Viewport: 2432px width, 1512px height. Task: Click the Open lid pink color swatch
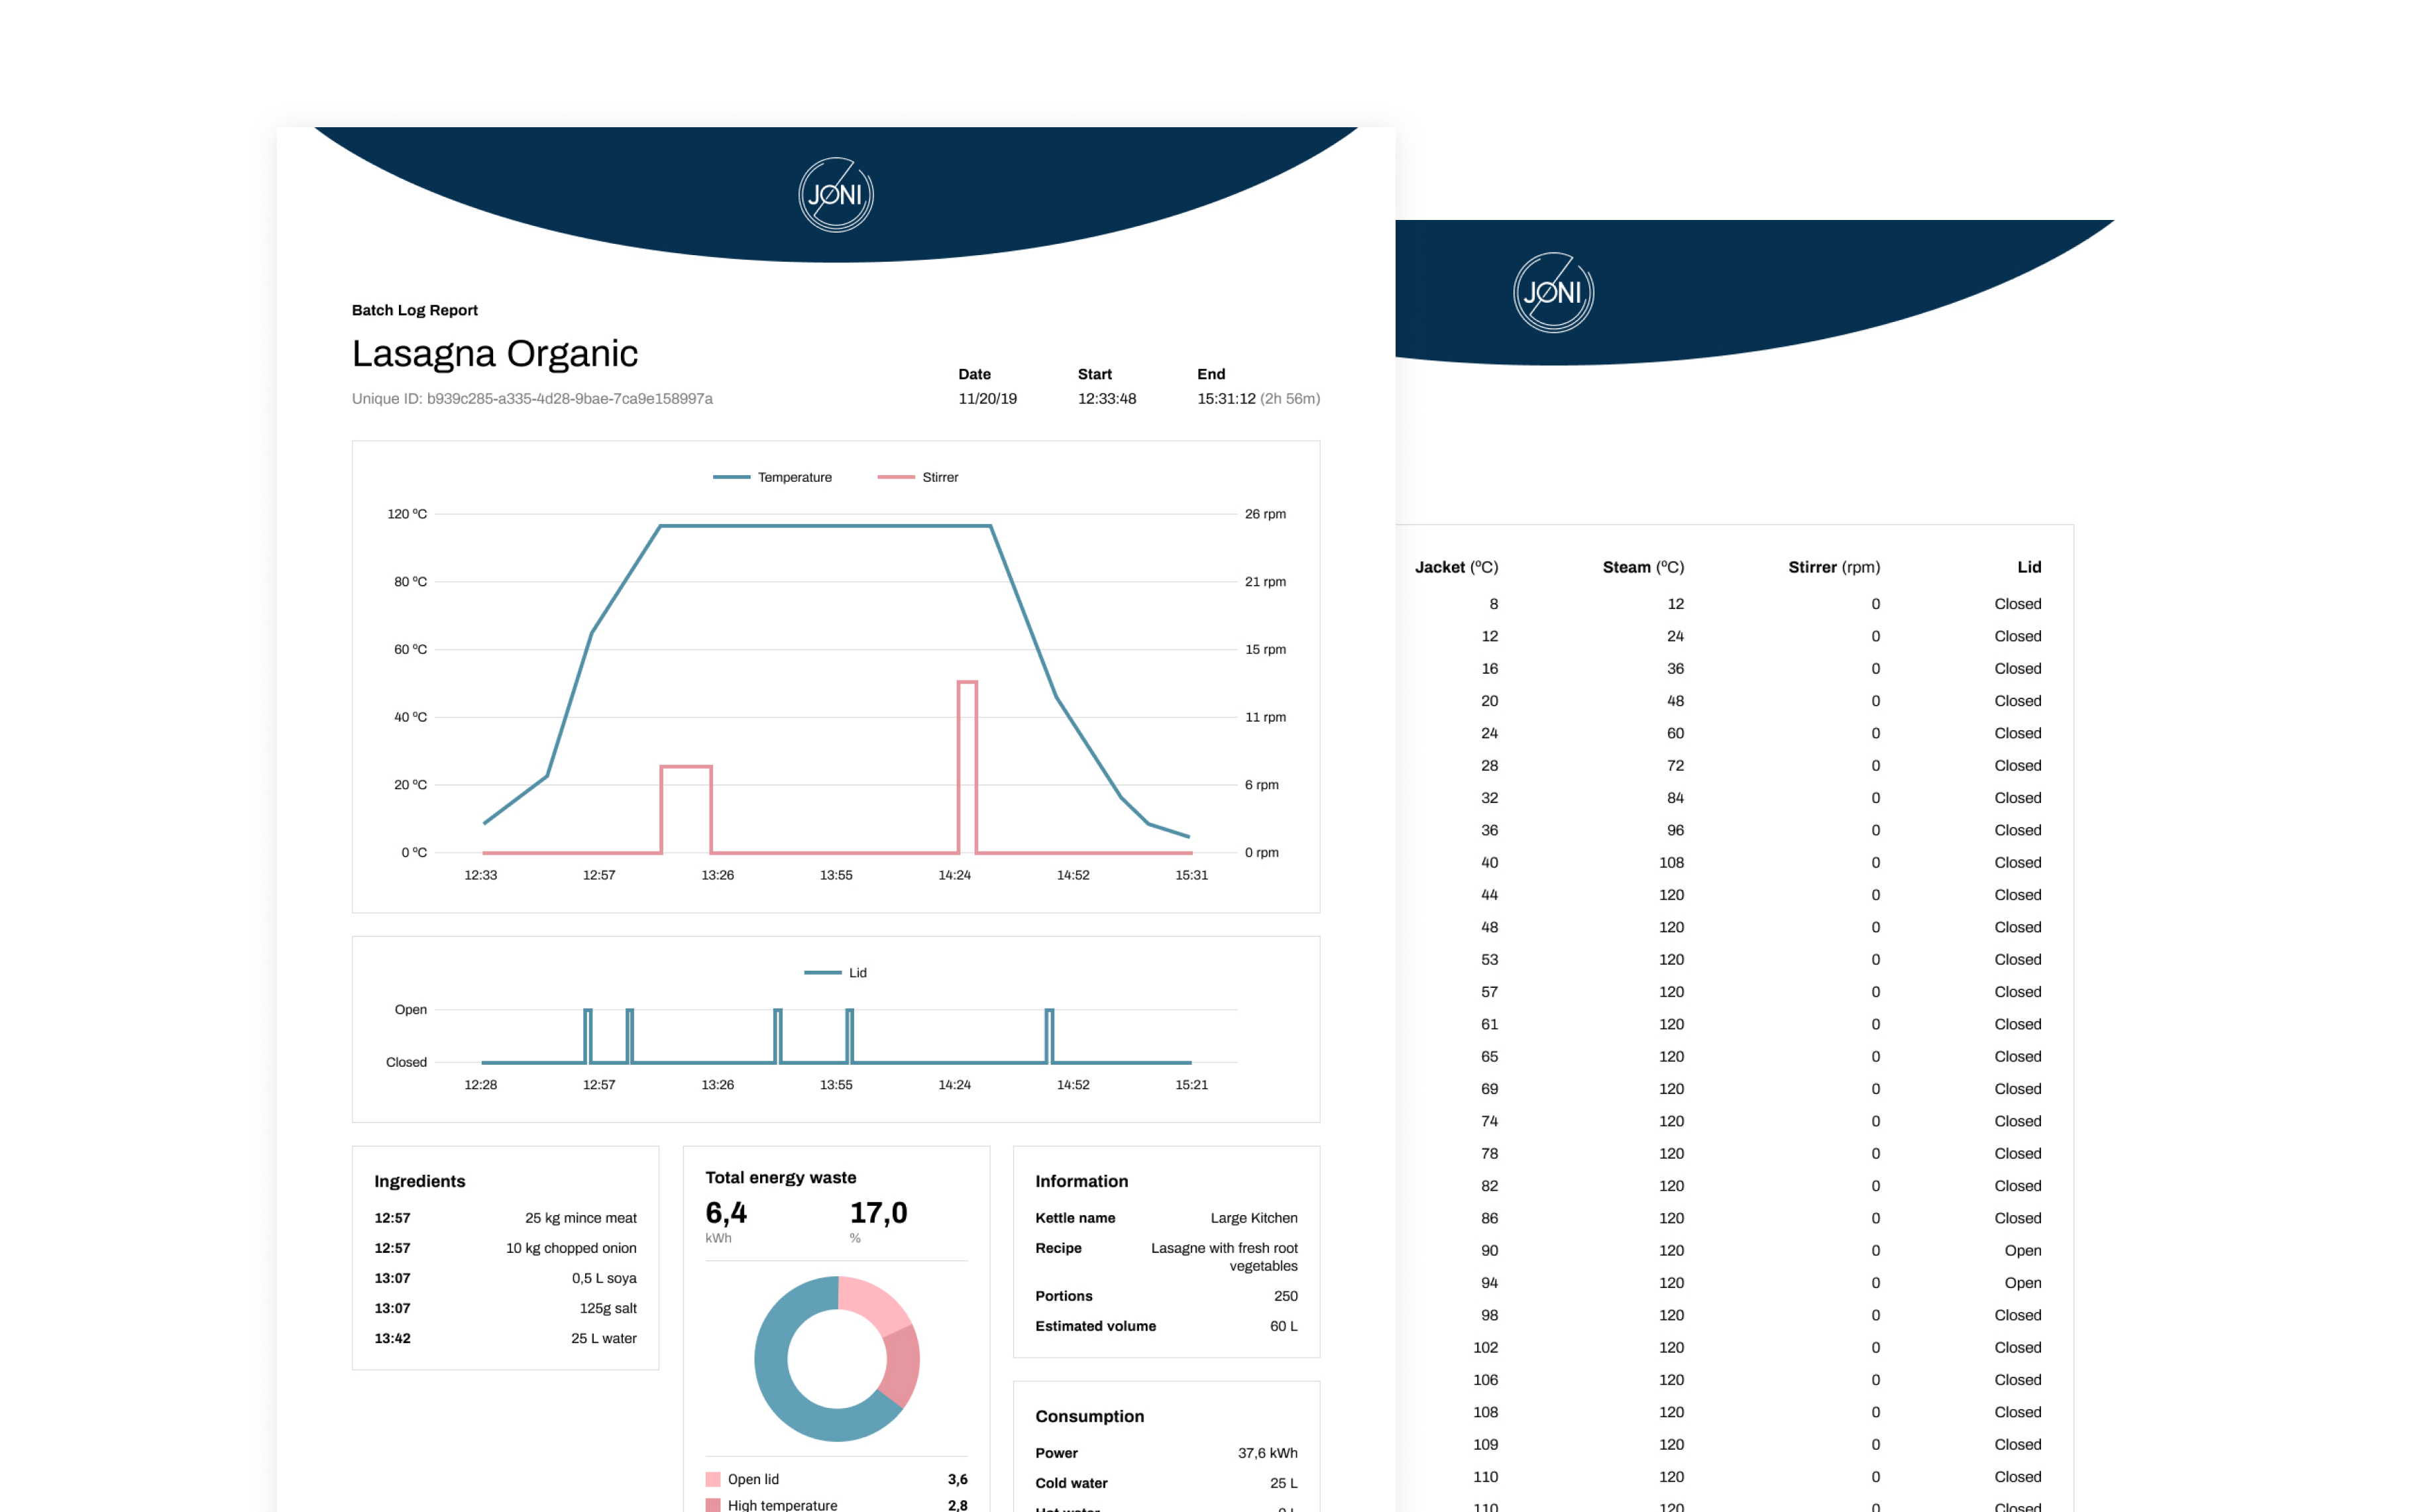click(713, 1479)
